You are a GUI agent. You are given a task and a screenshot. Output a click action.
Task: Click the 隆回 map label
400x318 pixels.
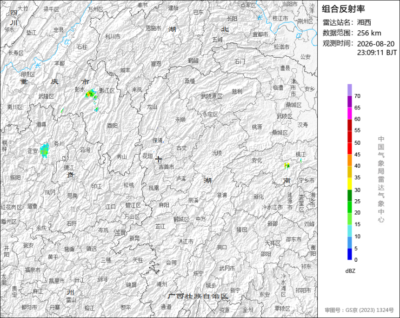click(x=241, y=230)
